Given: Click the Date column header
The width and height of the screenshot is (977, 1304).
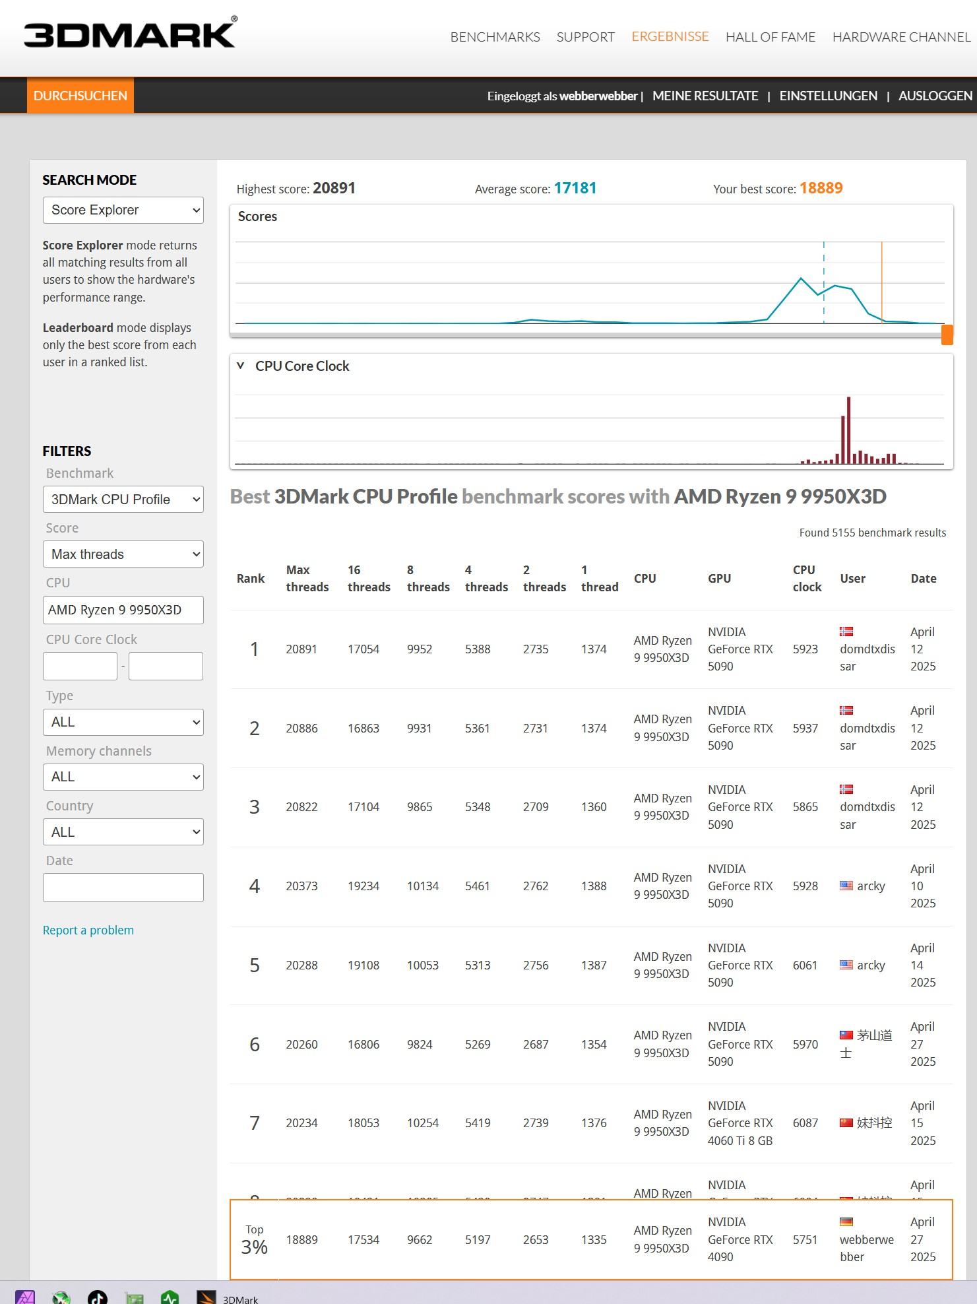Looking at the screenshot, I should pyautogui.click(x=924, y=578).
